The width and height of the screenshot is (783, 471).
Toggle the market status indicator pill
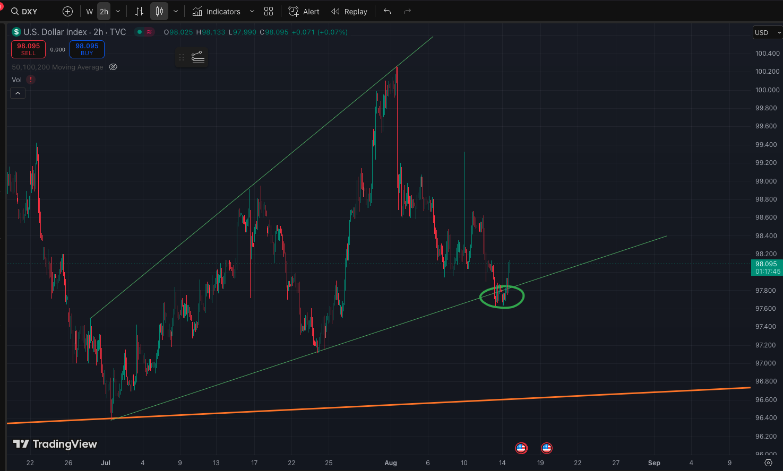click(x=144, y=32)
